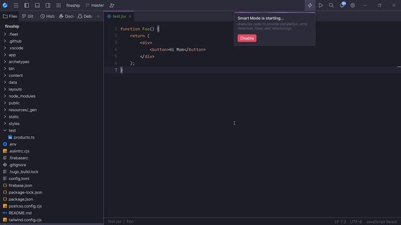Open settings gear icon
Viewport: 401px width, 225px height.
[353, 6]
